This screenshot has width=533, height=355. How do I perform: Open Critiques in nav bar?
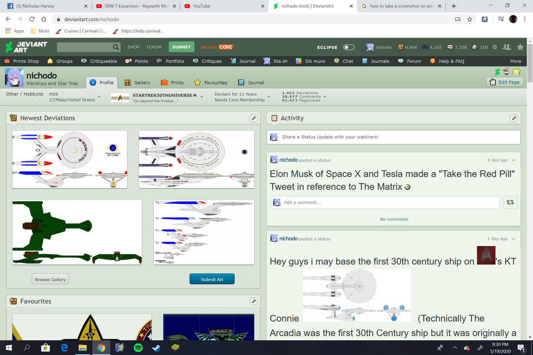(x=207, y=61)
